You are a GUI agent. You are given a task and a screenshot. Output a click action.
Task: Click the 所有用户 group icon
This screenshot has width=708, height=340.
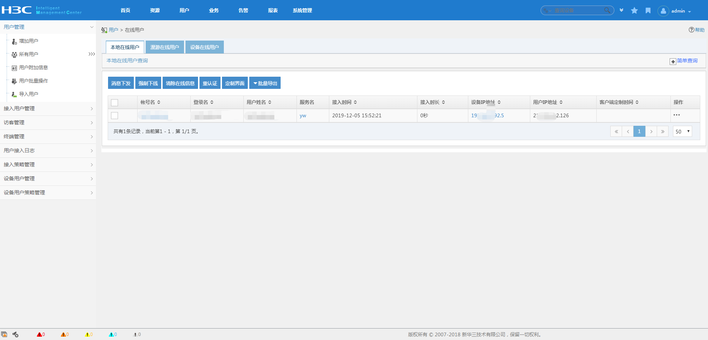point(14,55)
